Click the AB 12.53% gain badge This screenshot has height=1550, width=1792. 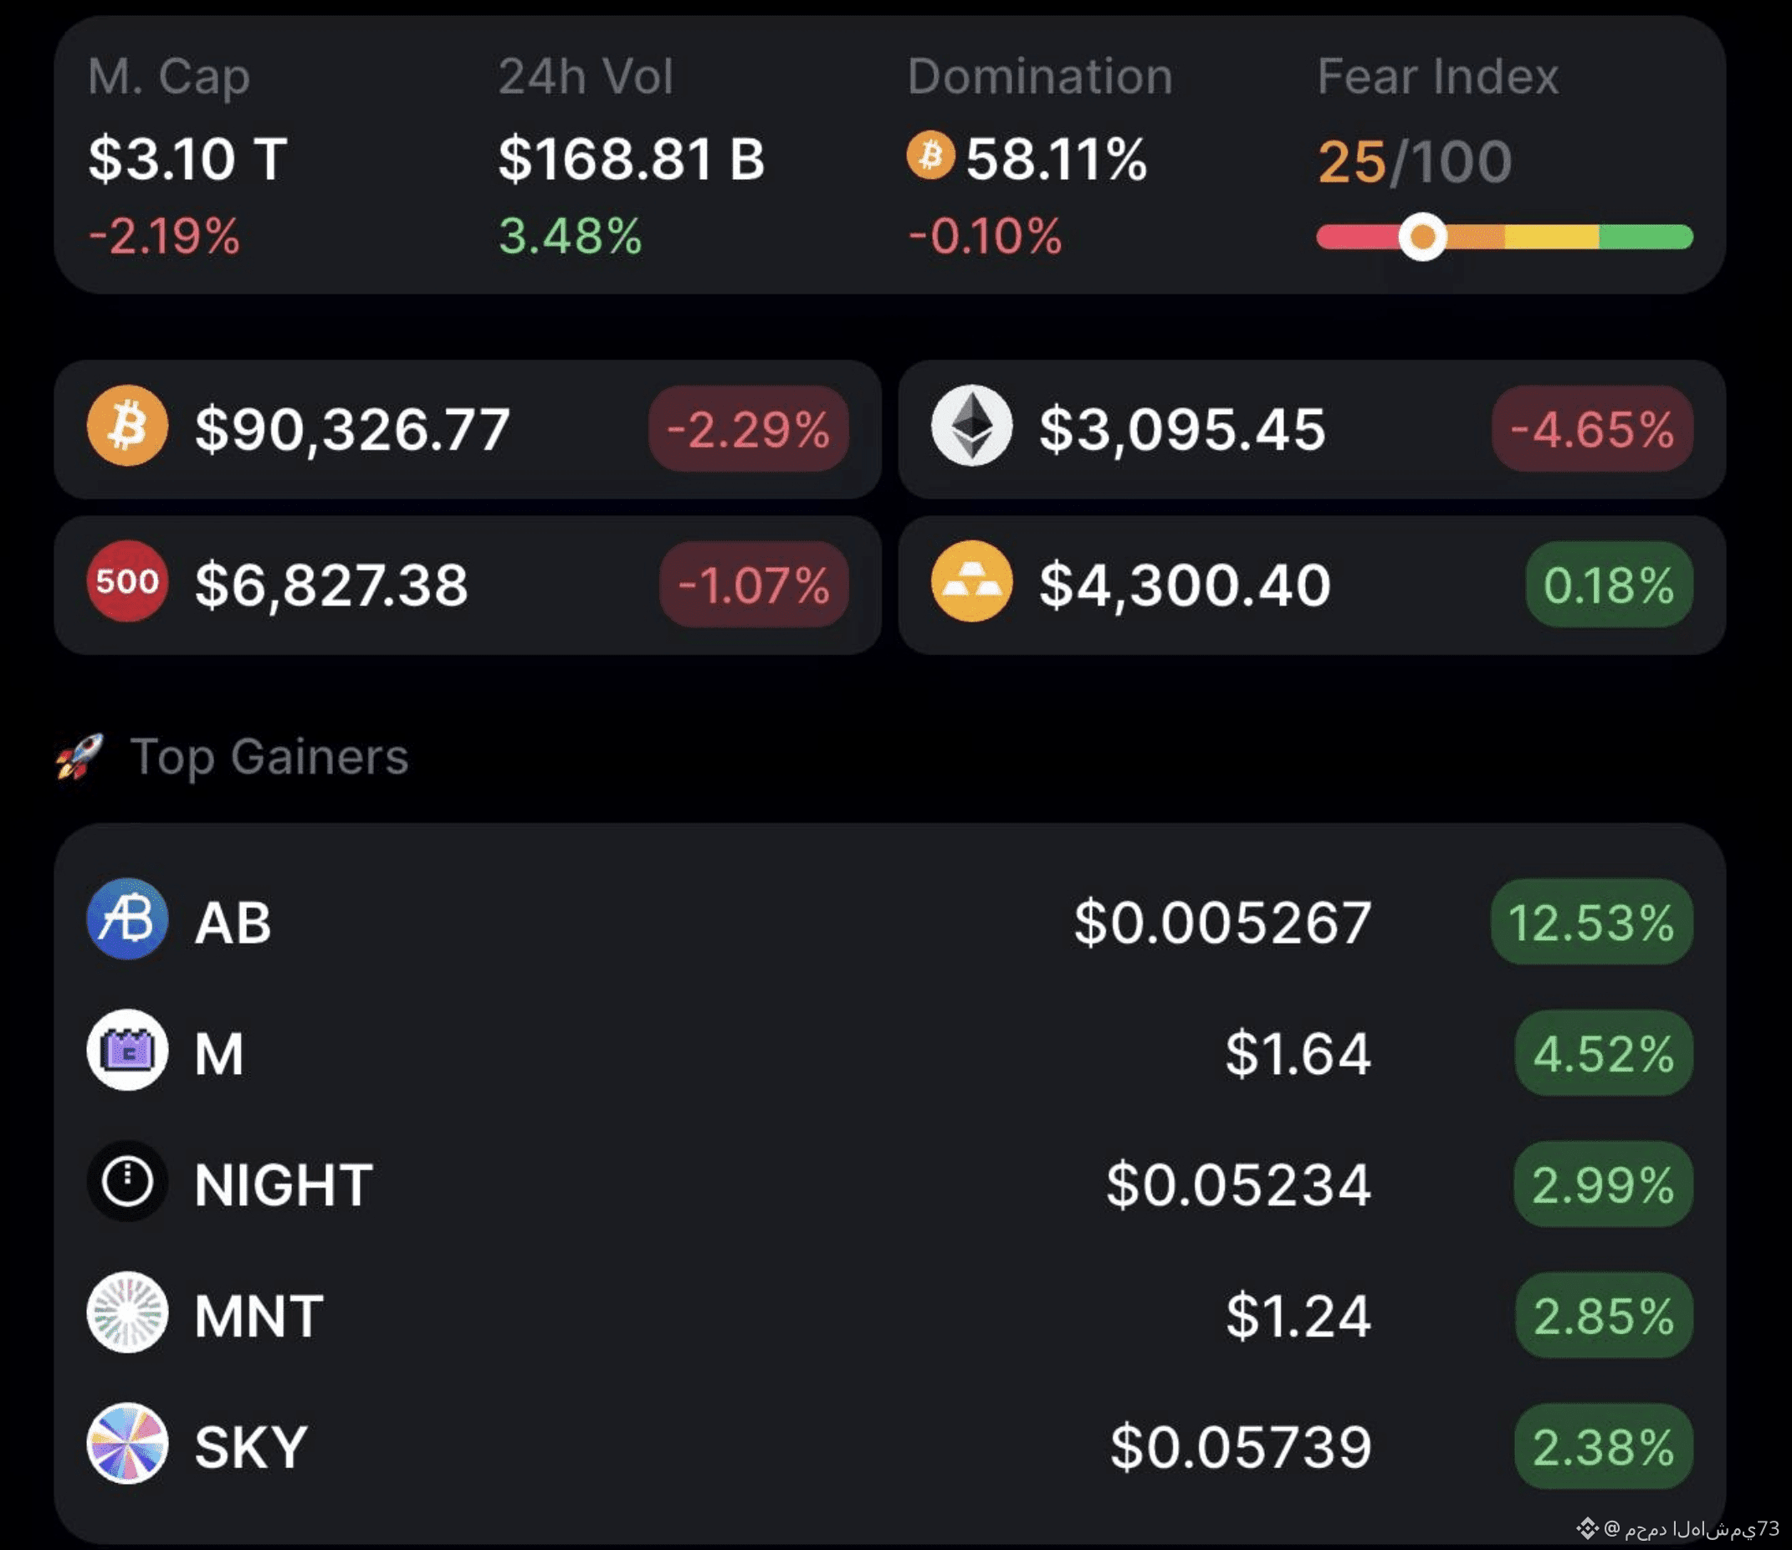pos(1591,922)
